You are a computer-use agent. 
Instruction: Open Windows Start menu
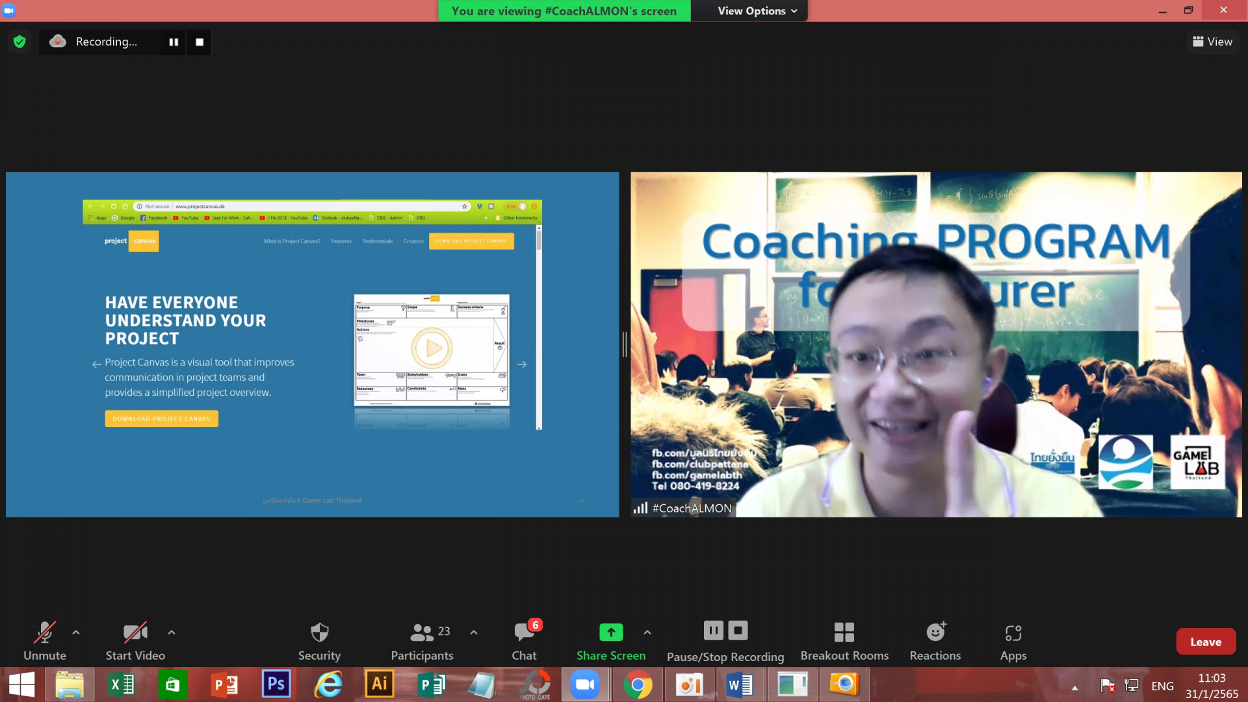tap(21, 684)
